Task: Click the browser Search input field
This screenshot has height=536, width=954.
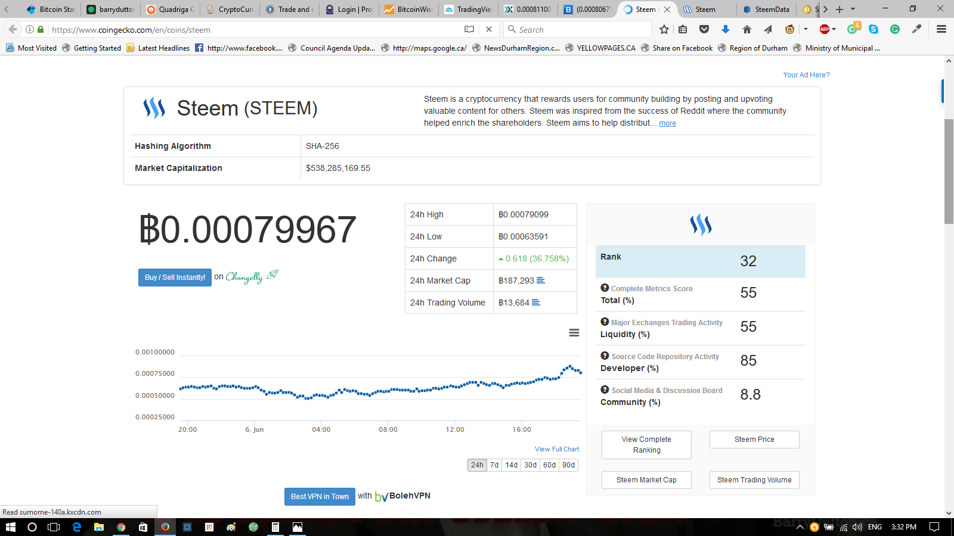Action: point(577,29)
